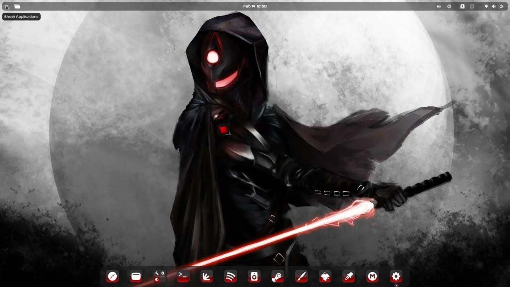
Task: Open the utilities folder icon in dock
Action: (x=159, y=276)
